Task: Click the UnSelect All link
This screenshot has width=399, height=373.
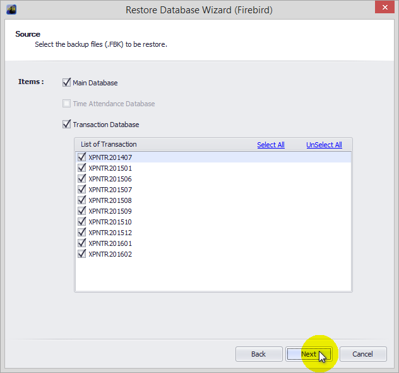Action: click(324, 145)
